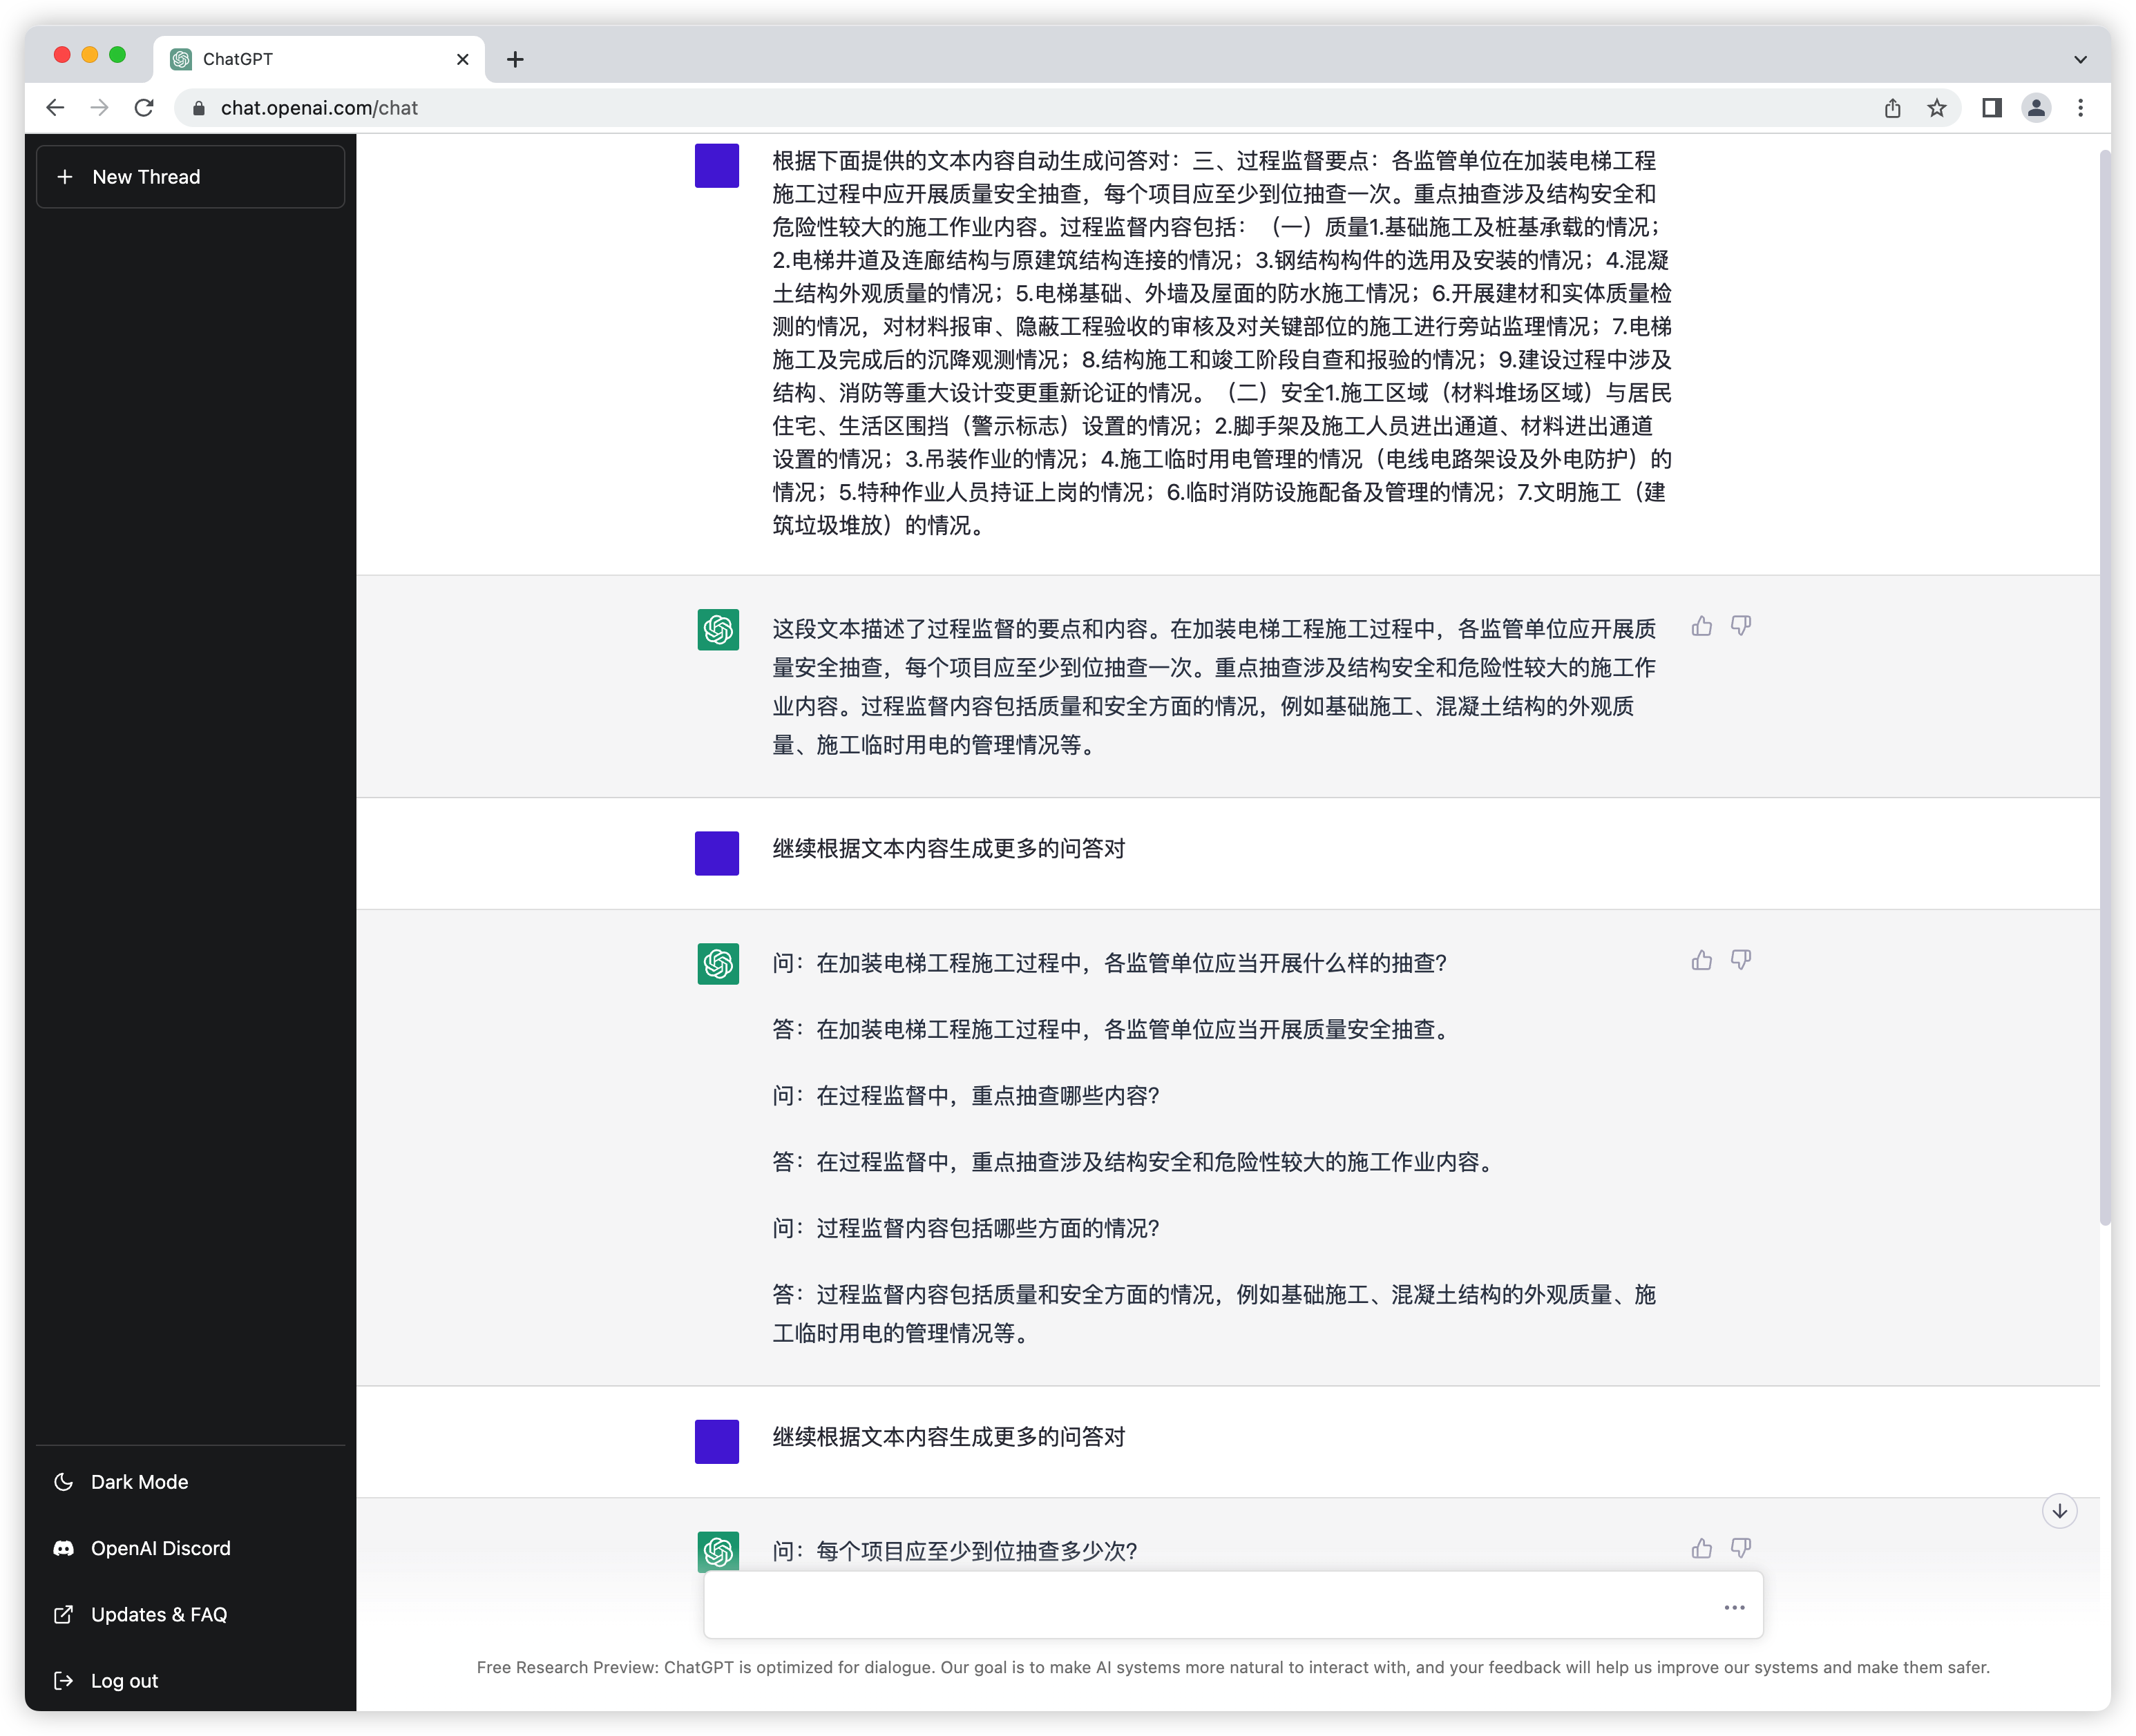Reload the page
Screen dimensions: 2136x1736
click(x=144, y=108)
